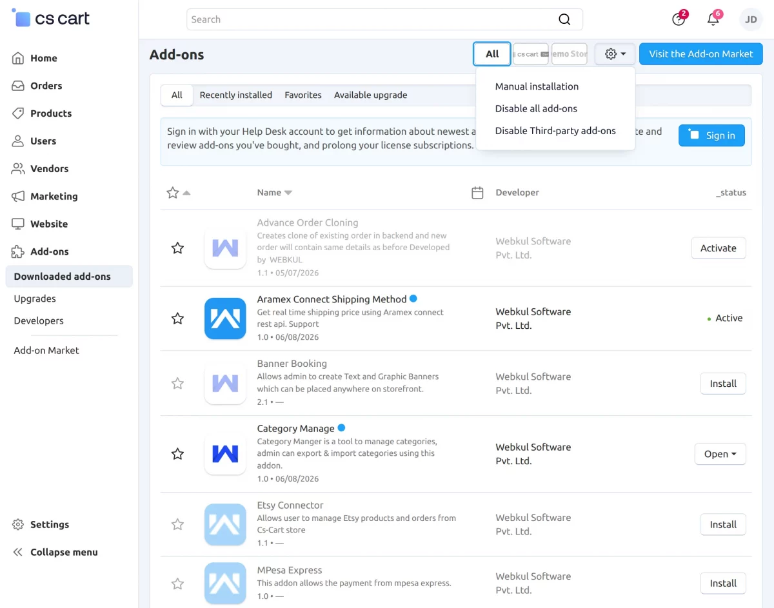Sort by favorites star column header
The image size is (774, 608).
click(178, 193)
